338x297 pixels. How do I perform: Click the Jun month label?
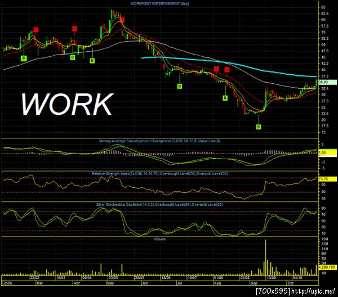click(145, 283)
